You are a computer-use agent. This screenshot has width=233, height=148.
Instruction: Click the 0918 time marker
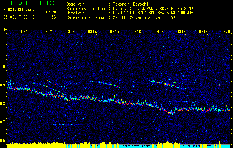(181, 31)
